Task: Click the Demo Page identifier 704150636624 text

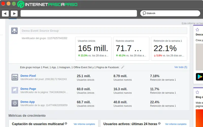Action: point(44,92)
